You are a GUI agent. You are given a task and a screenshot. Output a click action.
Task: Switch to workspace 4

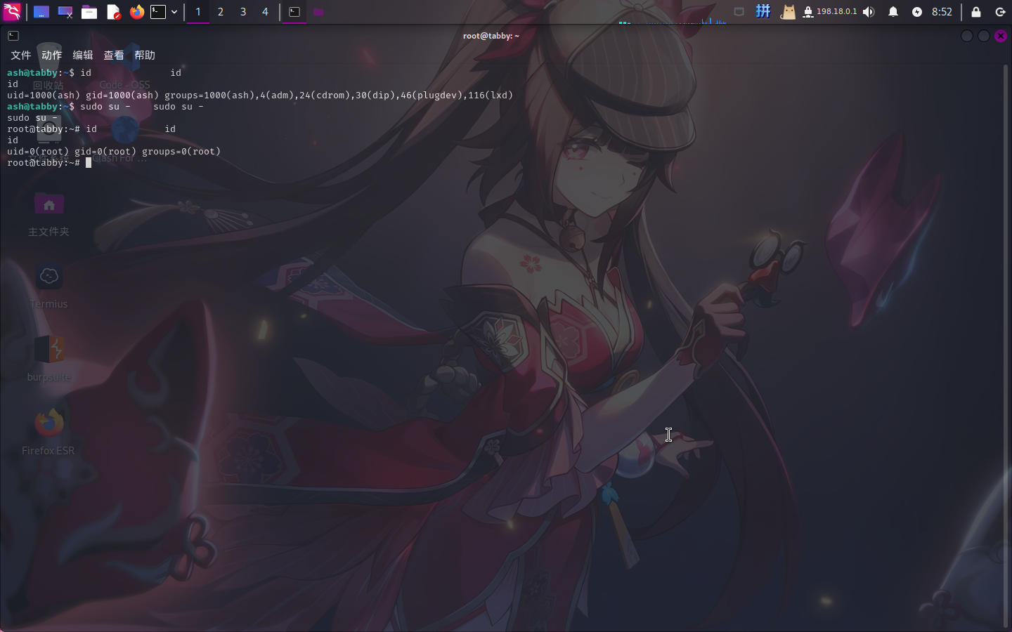[x=265, y=12]
